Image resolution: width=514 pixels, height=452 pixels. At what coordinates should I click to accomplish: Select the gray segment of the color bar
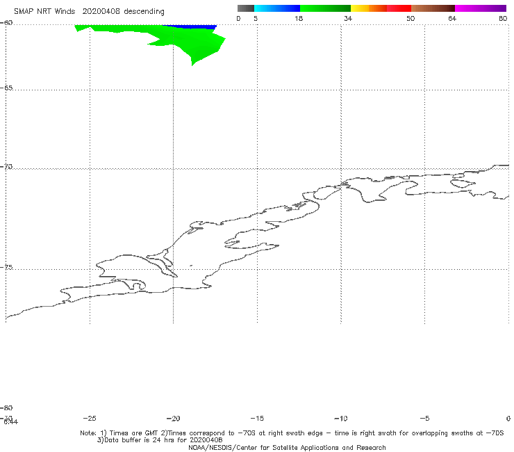[245, 8]
